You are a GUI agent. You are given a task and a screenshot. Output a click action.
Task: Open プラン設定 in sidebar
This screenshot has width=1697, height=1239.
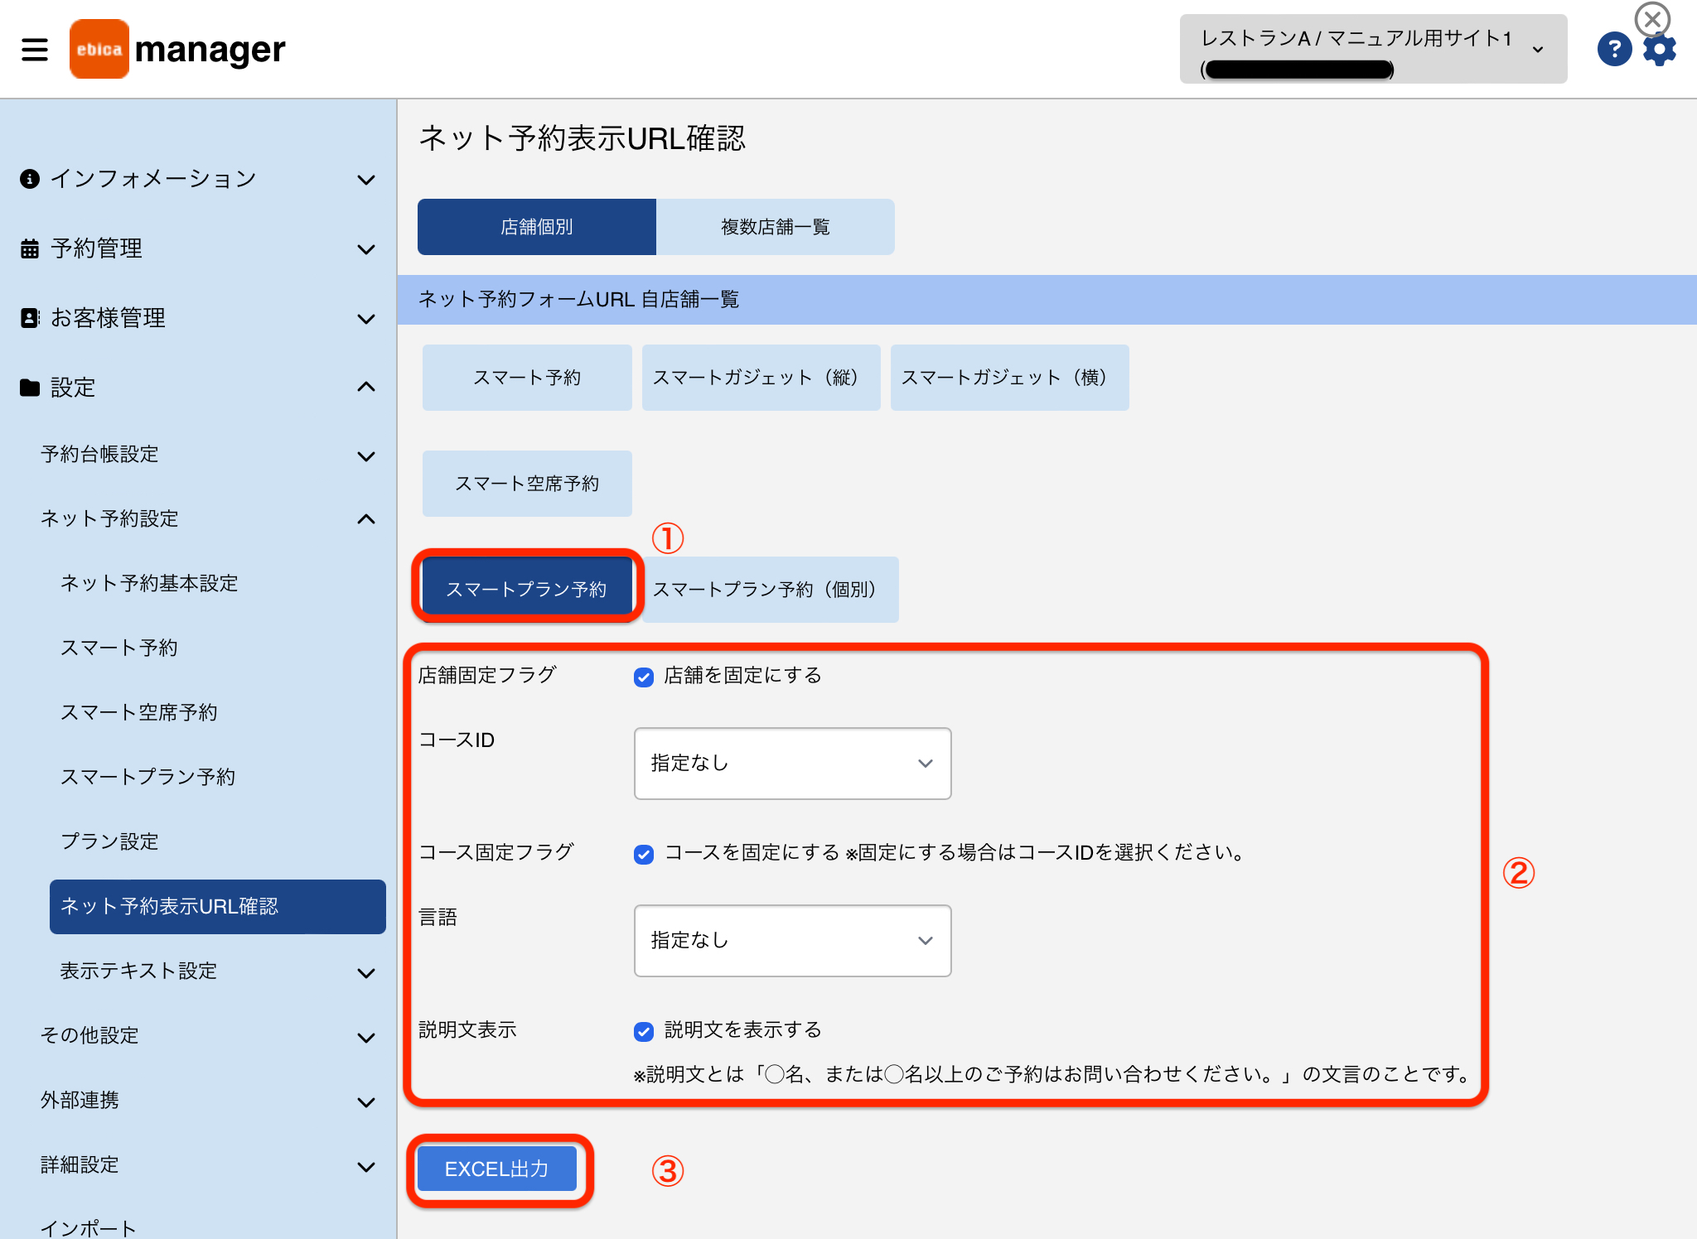tap(109, 841)
